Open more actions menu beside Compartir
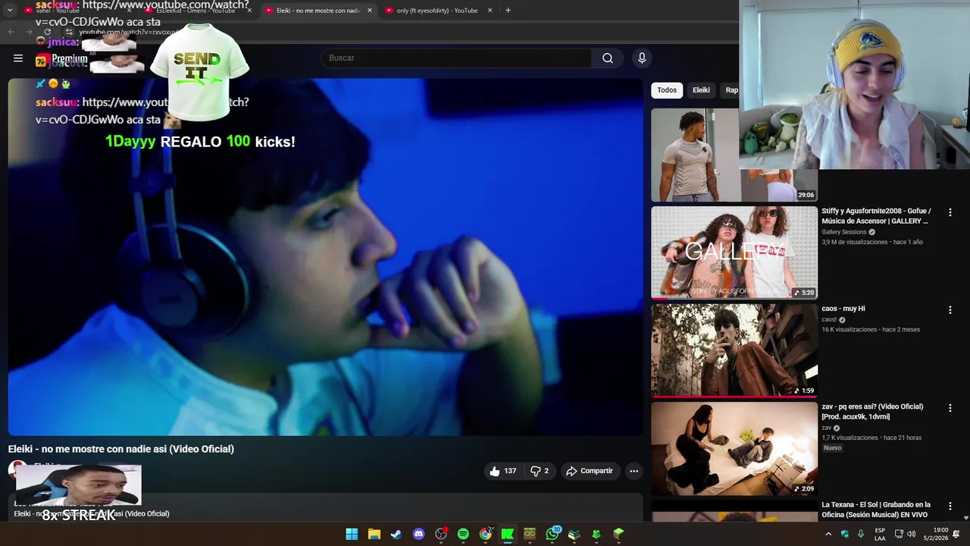This screenshot has width=970, height=546. [634, 471]
